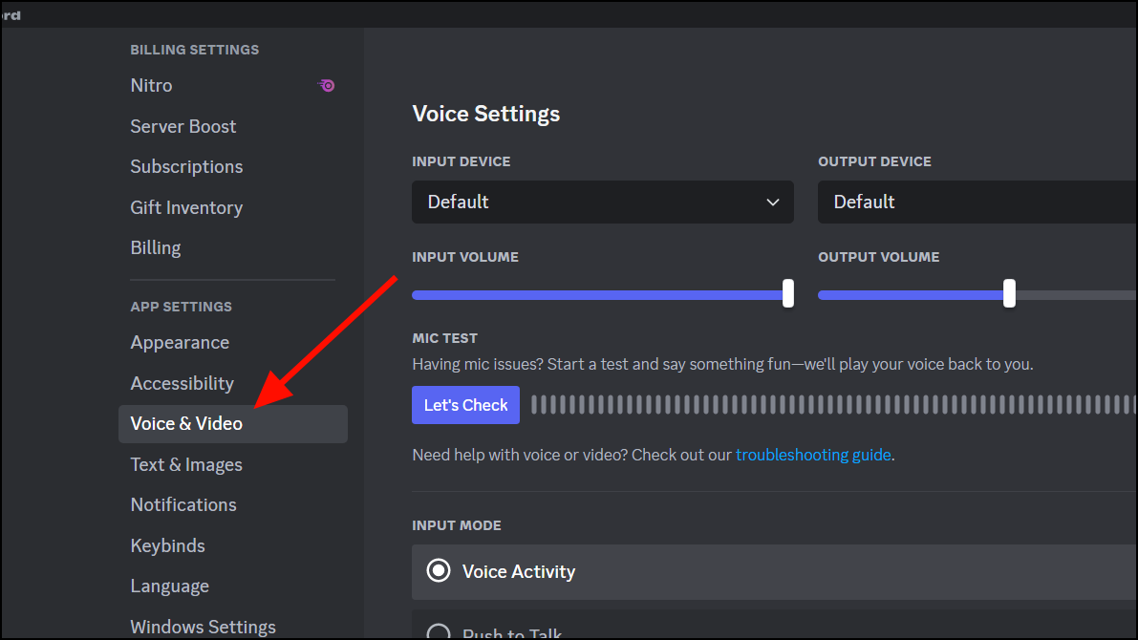Open the troubleshooting guide link
Viewport: 1138px width, 640px height.
(812, 455)
